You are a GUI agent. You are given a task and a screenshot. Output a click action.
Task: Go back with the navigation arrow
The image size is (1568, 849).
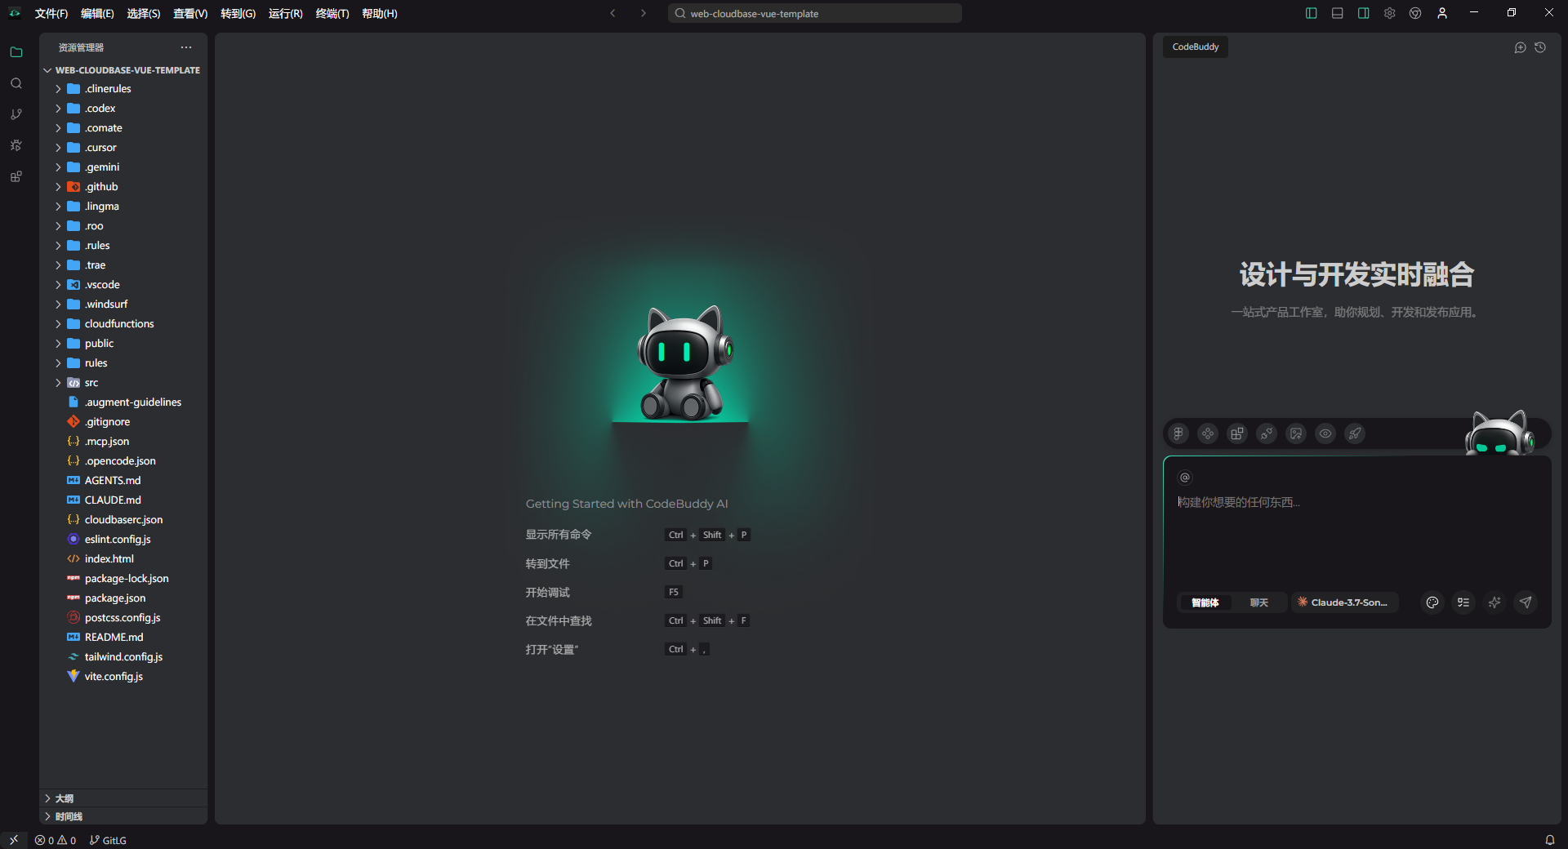[x=612, y=13]
